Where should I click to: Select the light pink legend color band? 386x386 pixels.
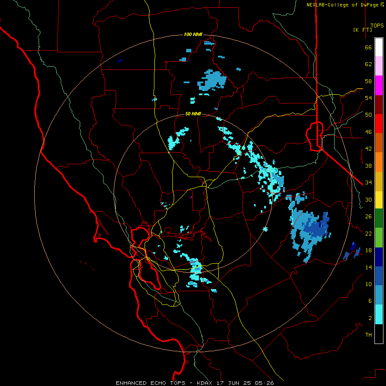point(379,66)
